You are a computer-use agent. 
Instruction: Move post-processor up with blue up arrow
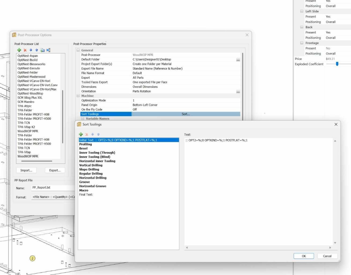[37, 50]
